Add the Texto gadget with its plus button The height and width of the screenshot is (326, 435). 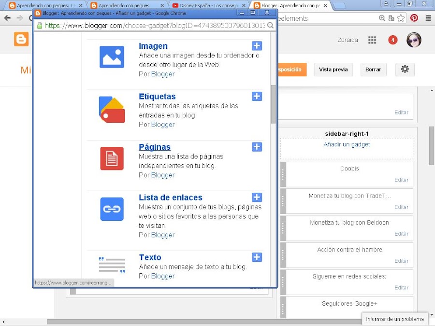(257, 257)
